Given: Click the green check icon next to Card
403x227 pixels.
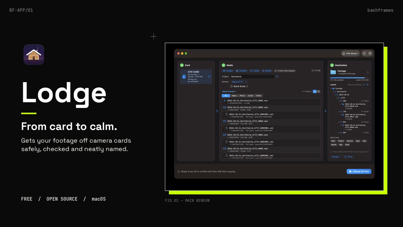Looking at the screenshot, I should click(x=182, y=65).
